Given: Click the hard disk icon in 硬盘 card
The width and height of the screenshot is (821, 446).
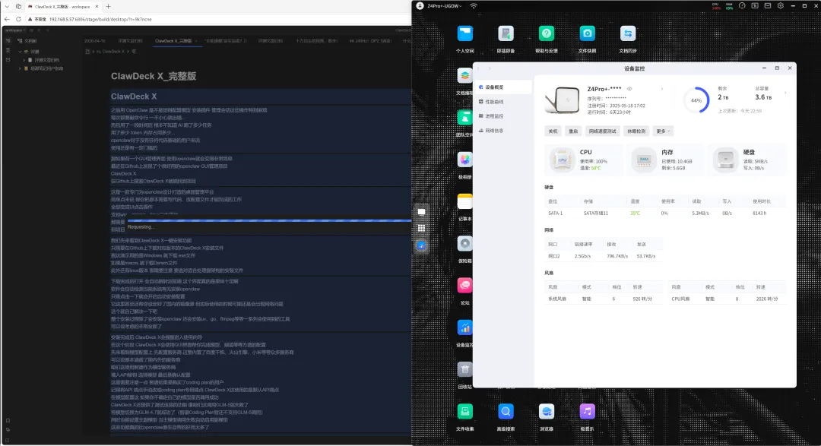Looking at the screenshot, I should coord(725,160).
